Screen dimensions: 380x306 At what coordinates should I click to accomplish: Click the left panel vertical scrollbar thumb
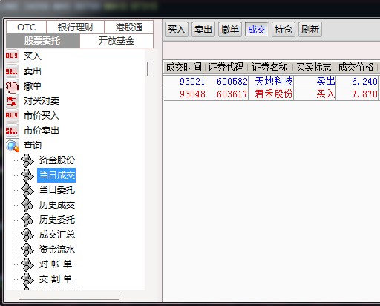[151, 69]
